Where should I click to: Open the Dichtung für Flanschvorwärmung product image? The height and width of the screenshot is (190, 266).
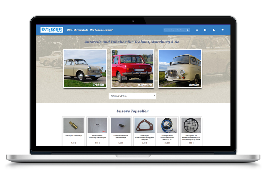point(144,125)
